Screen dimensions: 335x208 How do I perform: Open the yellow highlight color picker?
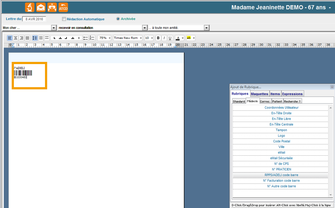[194, 38]
